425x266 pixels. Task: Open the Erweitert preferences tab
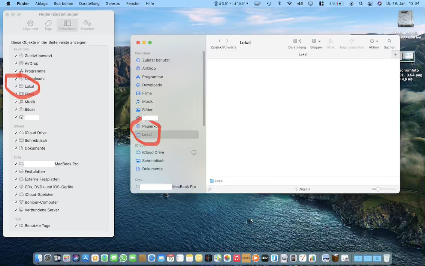pyautogui.click(x=87, y=25)
